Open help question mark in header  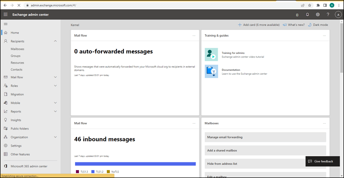[328, 15]
